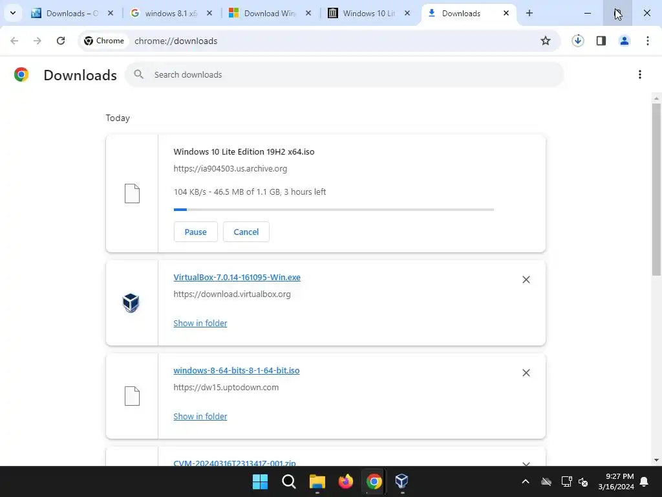Click the https://dw15.uptodown.com source text

226,387
